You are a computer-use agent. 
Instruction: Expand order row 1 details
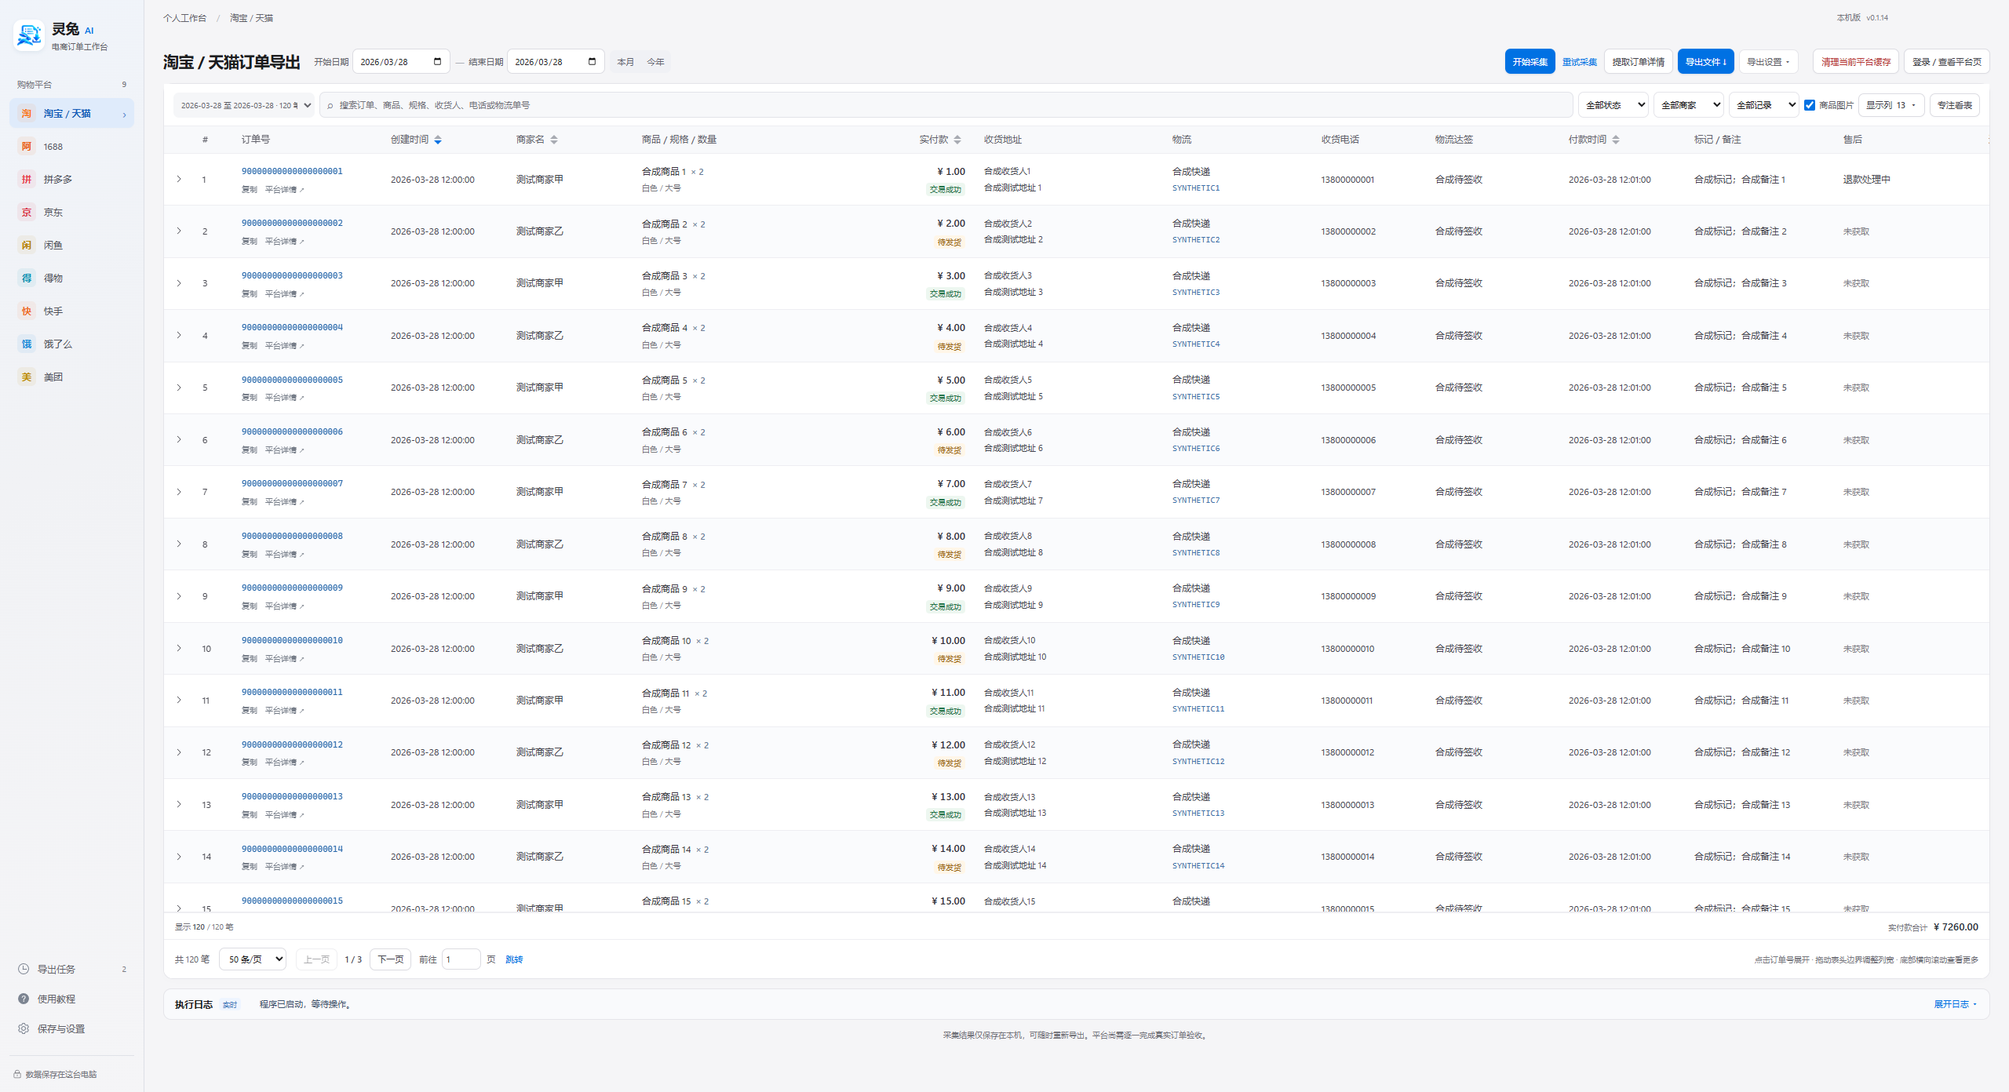tap(179, 180)
